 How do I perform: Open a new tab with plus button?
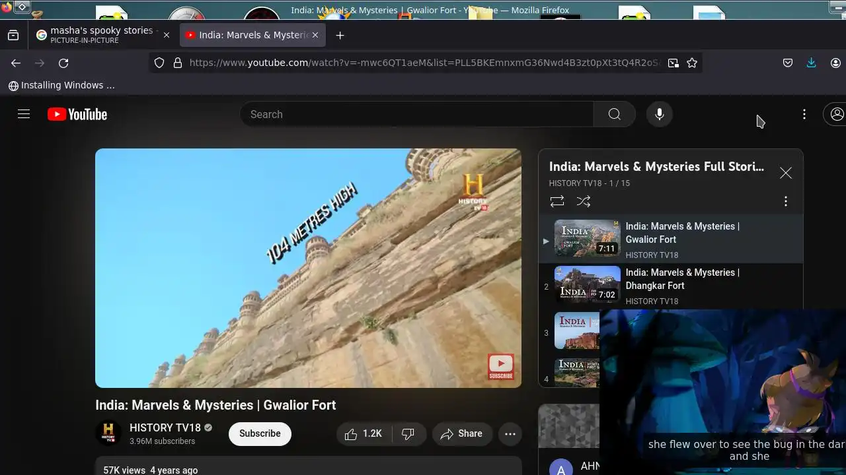(x=340, y=35)
